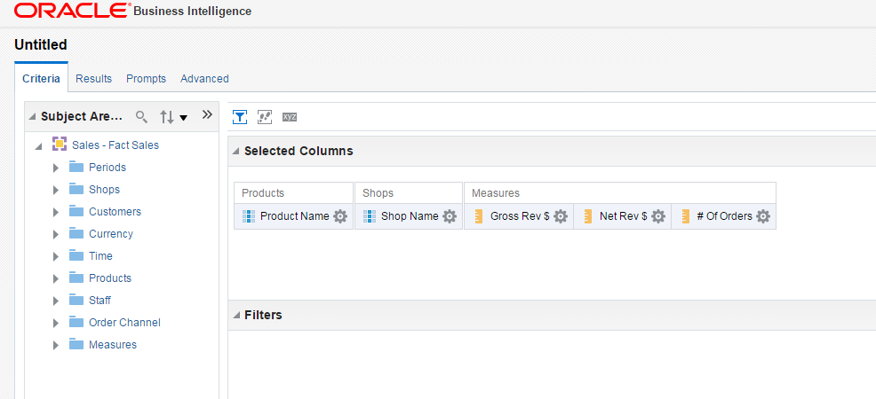Expand the Order Channel folder
This screenshot has width=876, height=399.
point(55,324)
